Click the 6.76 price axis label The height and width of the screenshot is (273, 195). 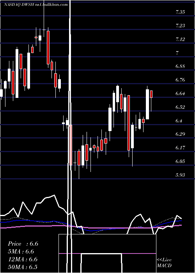click(x=180, y=80)
